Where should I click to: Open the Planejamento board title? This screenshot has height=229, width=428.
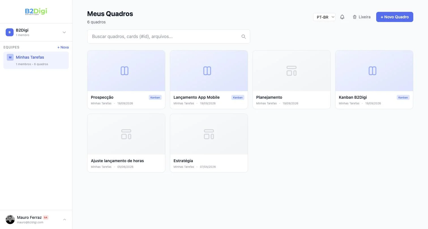click(x=269, y=97)
